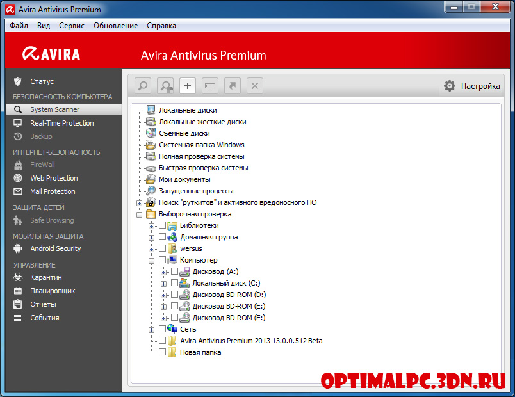
Task: Expand the Сеть node
Action: [x=151, y=330]
